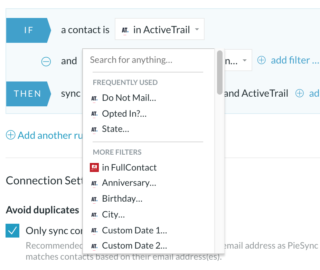This screenshot has width=320, height=270.
Task: Click the plus icon before 'Add another rule'
Action: 11,135
